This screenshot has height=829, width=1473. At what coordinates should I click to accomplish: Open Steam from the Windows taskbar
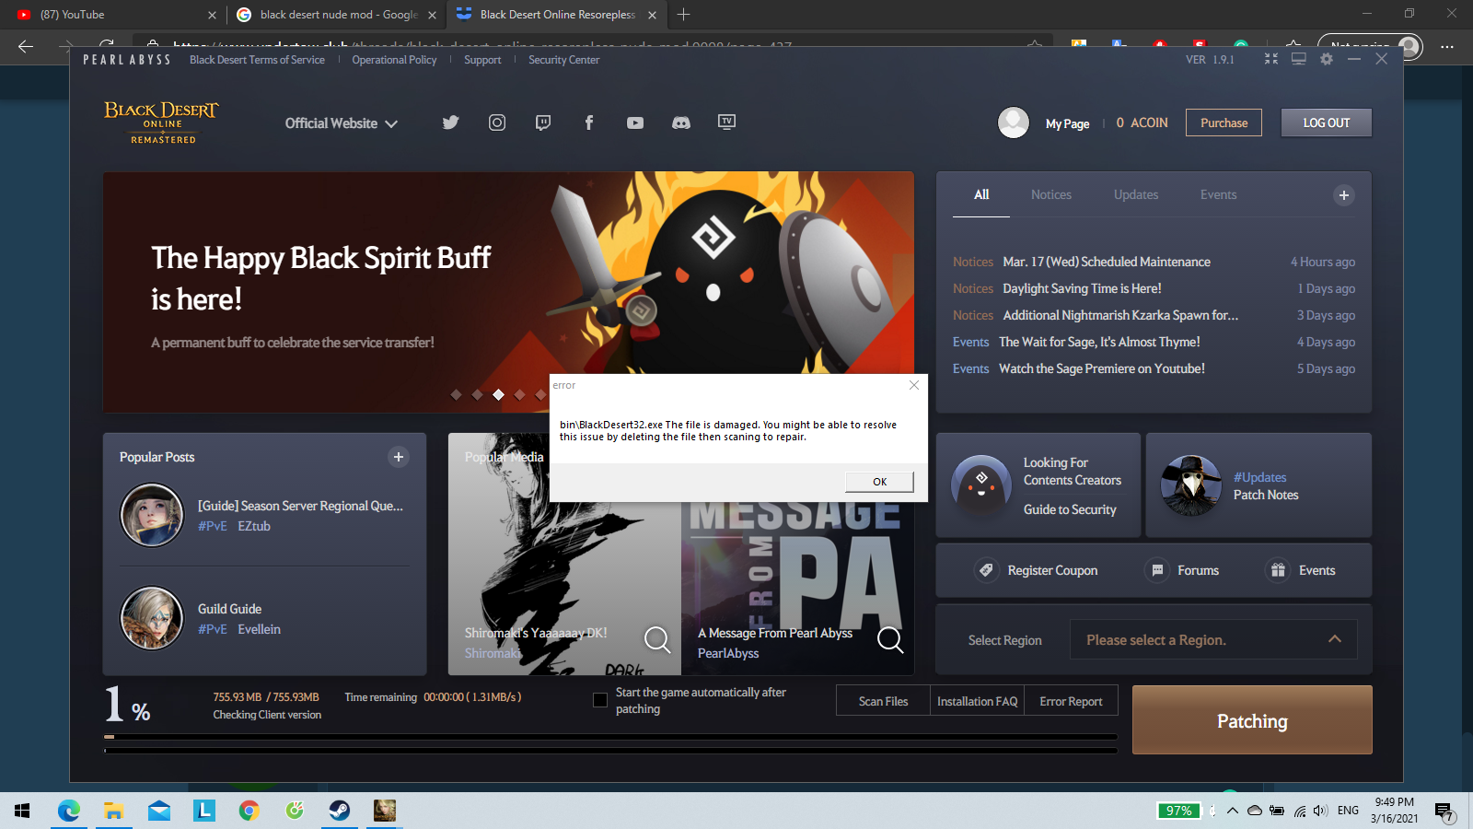[340, 811]
